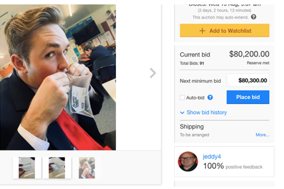Visit the jeddy4 seller profile link
Viewport: 284px width, 189px height.
click(211, 157)
